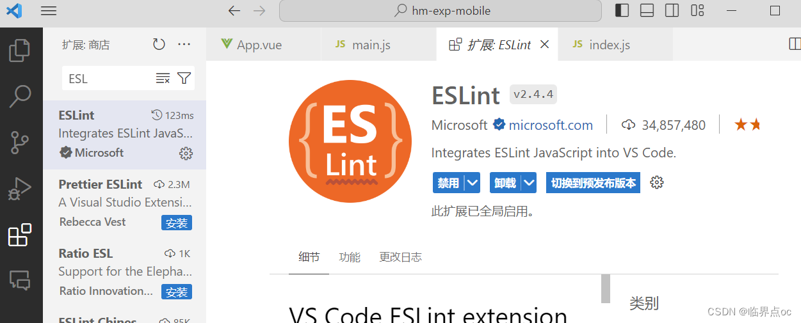Viewport: 801px width, 323px height.
Task: Go back with the left arrow
Action: click(x=234, y=11)
